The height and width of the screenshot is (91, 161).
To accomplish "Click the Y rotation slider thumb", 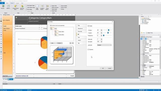I will coord(108,33).
